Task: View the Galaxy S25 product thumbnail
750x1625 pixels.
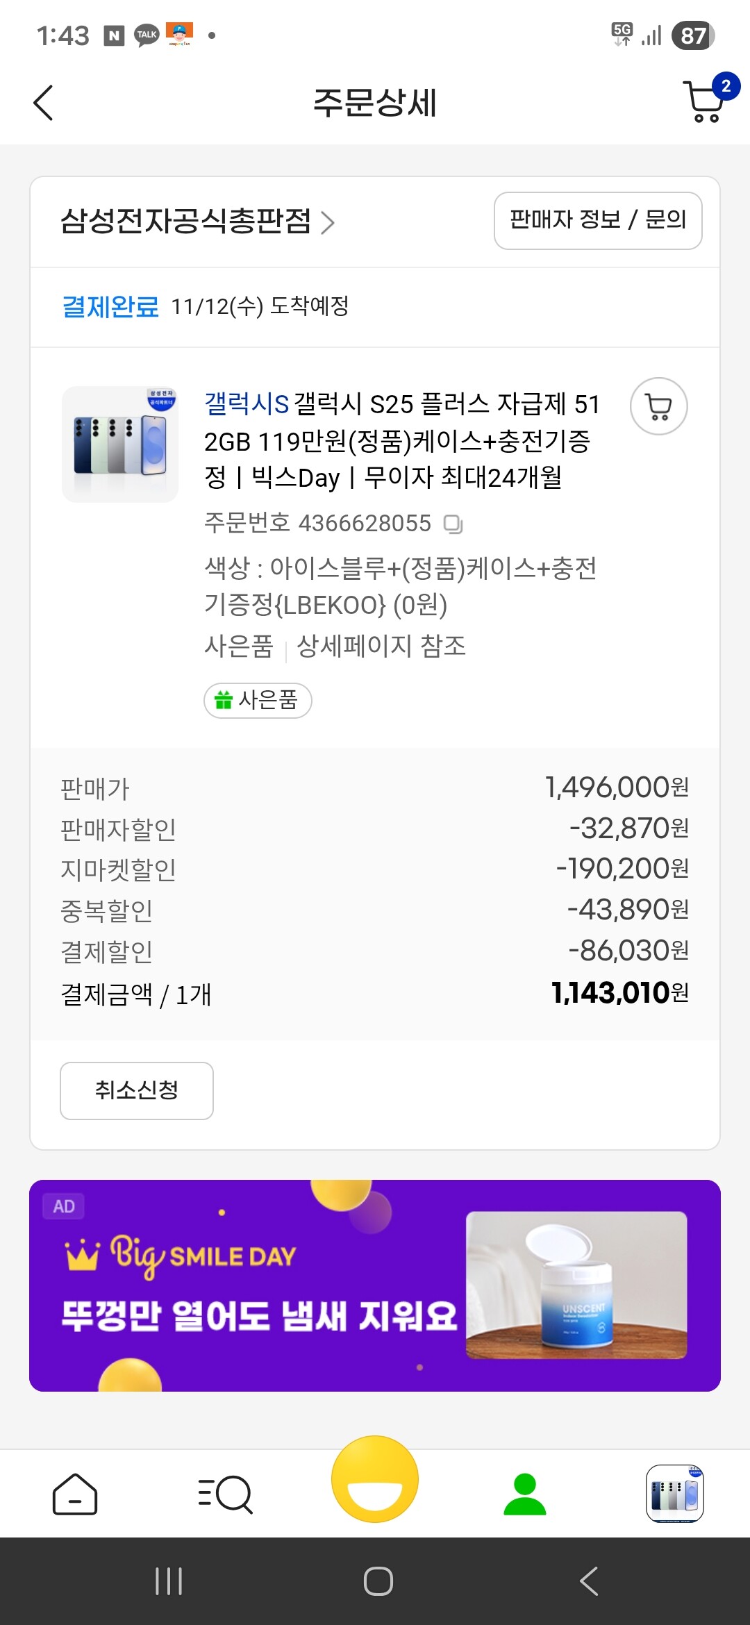Action: tap(120, 444)
